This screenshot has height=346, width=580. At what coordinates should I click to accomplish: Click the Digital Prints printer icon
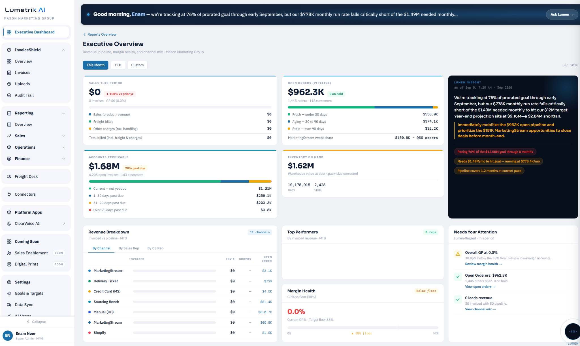coord(9,264)
